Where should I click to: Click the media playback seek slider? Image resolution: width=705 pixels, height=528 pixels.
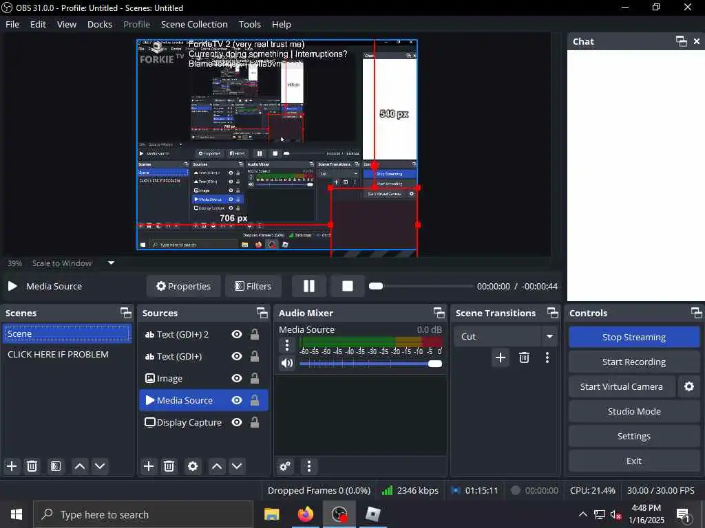coord(421,286)
